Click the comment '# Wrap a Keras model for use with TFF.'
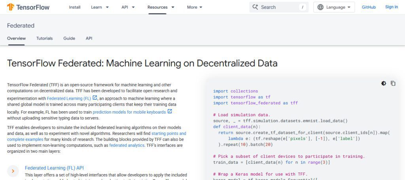This screenshot has height=180, width=405. (260, 174)
